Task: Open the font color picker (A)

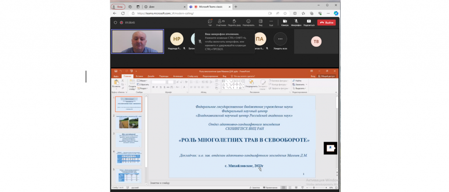Action: tap(185, 87)
